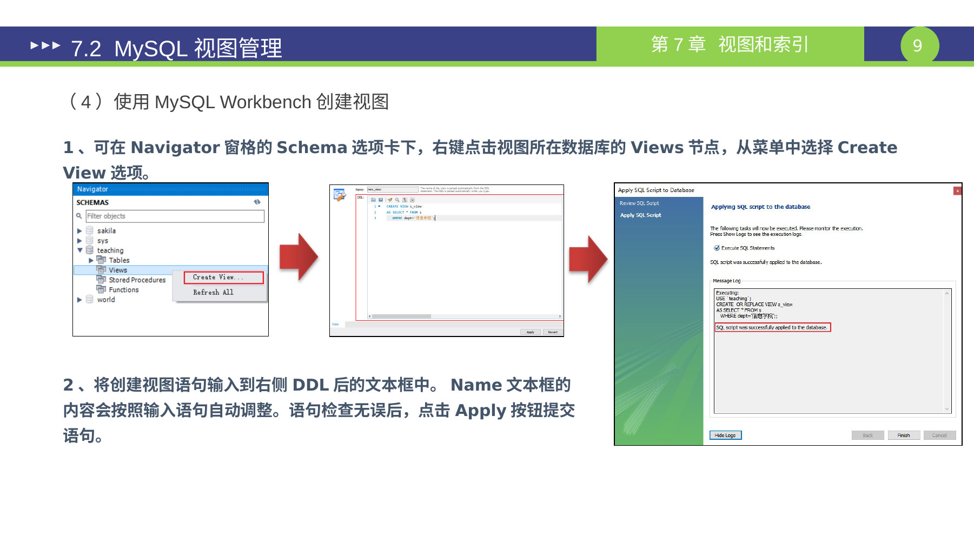The width and height of the screenshot is (974, 548).
Task: Click the world database icon
Action: tap(90, 300)
